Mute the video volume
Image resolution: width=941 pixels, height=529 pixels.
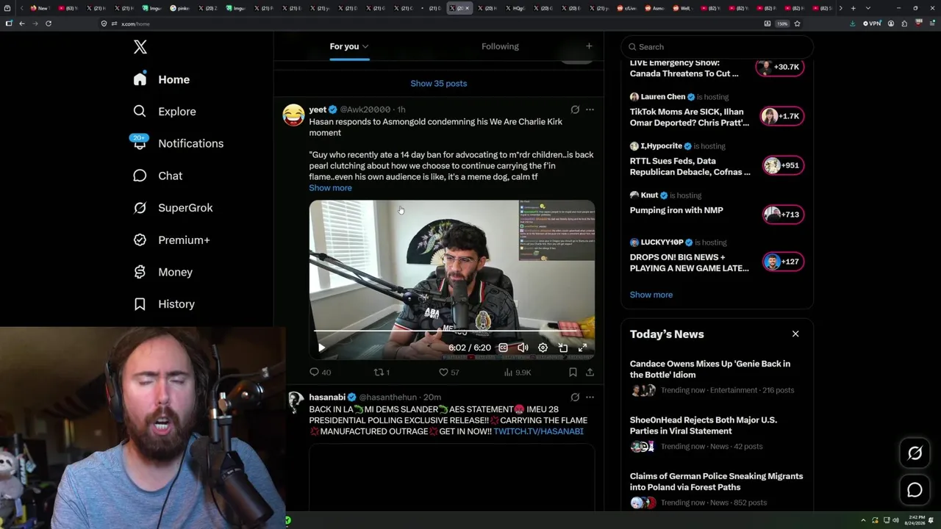(523, 348)
